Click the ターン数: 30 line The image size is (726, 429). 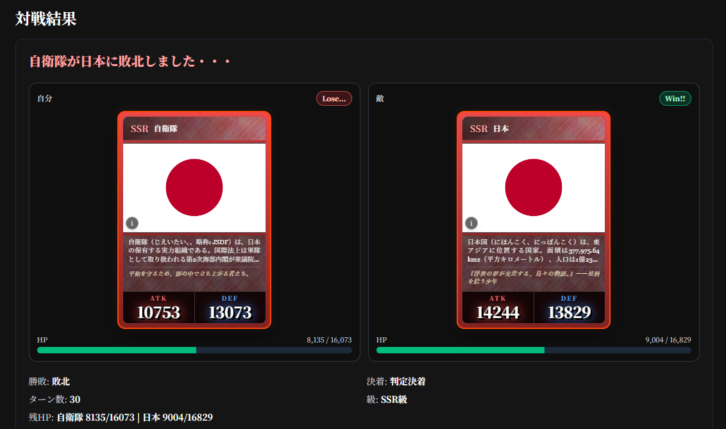pyautogui.click(x=55, y=400)
